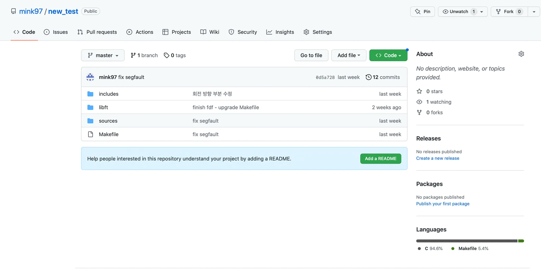View the 1 branch link
This screenshot has width=541, height=270.
point(144,55)
